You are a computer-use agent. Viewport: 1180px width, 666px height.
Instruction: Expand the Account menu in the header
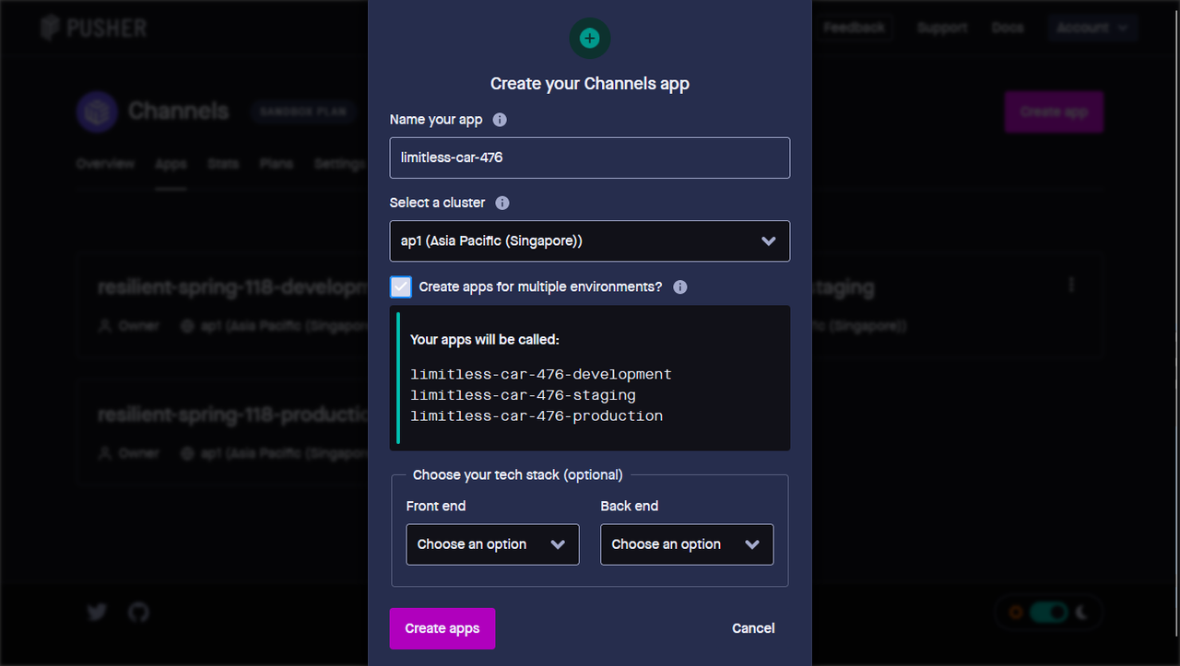coord(1092,28)
